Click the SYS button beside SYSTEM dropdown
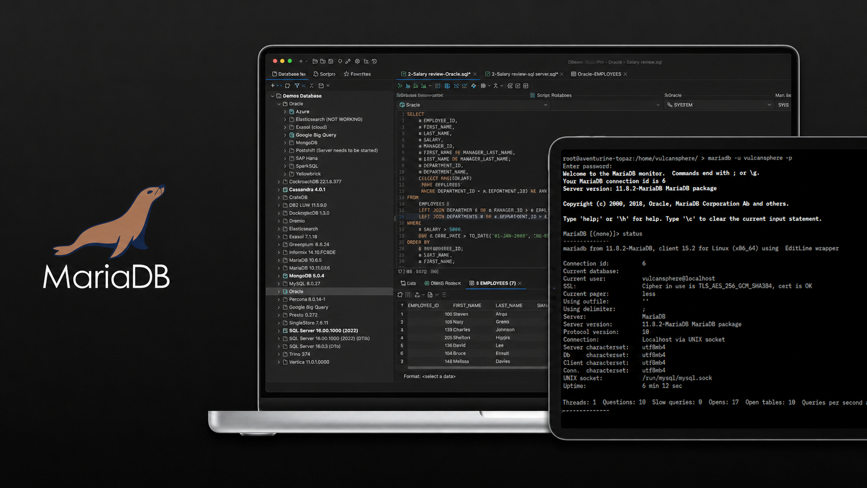This screenshot has width=867, height=488. tap(784, 105)
